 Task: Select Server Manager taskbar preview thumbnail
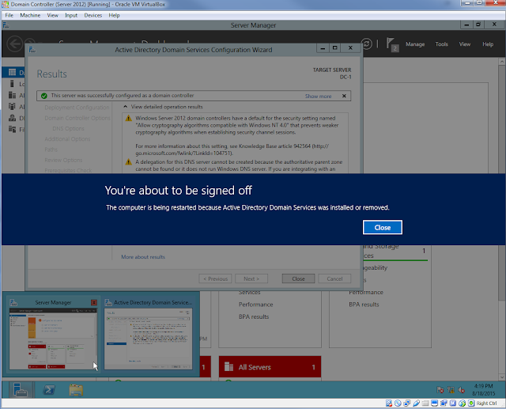click(53, 339)
